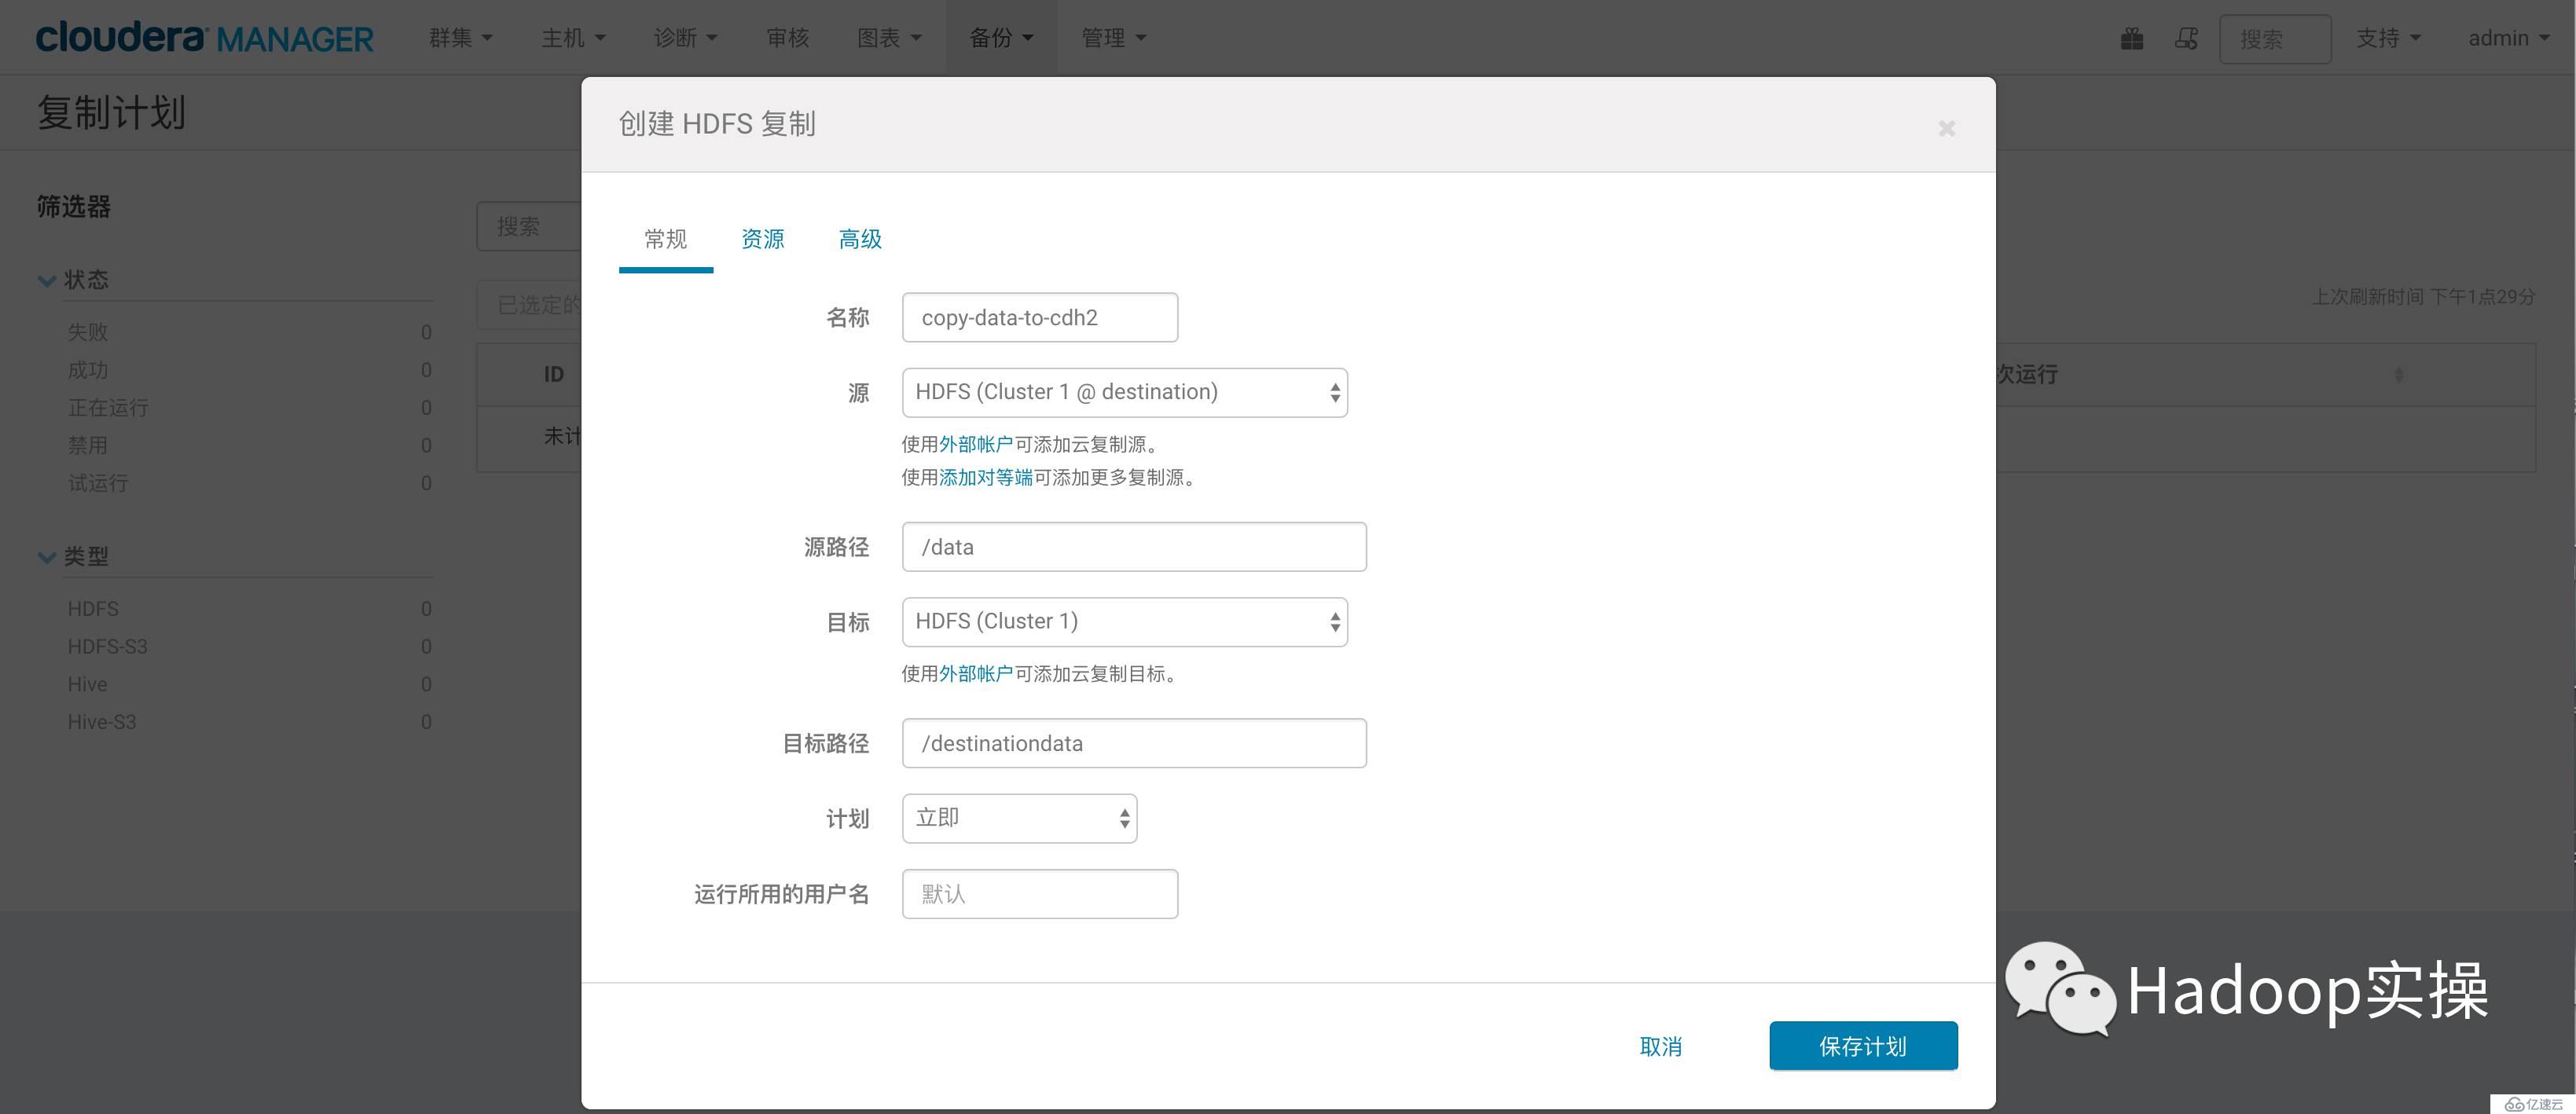Open the 管理 menu

[1113, 38]
